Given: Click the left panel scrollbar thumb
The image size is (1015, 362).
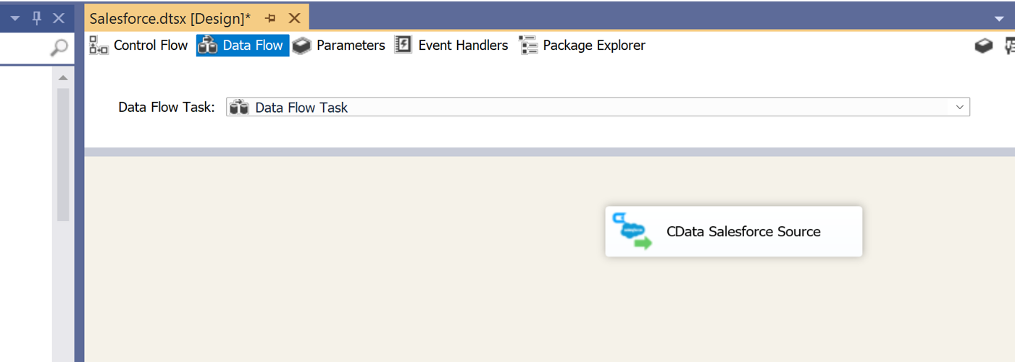Looking at the screenshot, I should pyautogui.click(x=63, y=152).
